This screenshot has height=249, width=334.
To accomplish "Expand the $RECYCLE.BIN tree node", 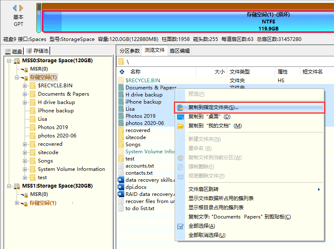I will 25,86.
